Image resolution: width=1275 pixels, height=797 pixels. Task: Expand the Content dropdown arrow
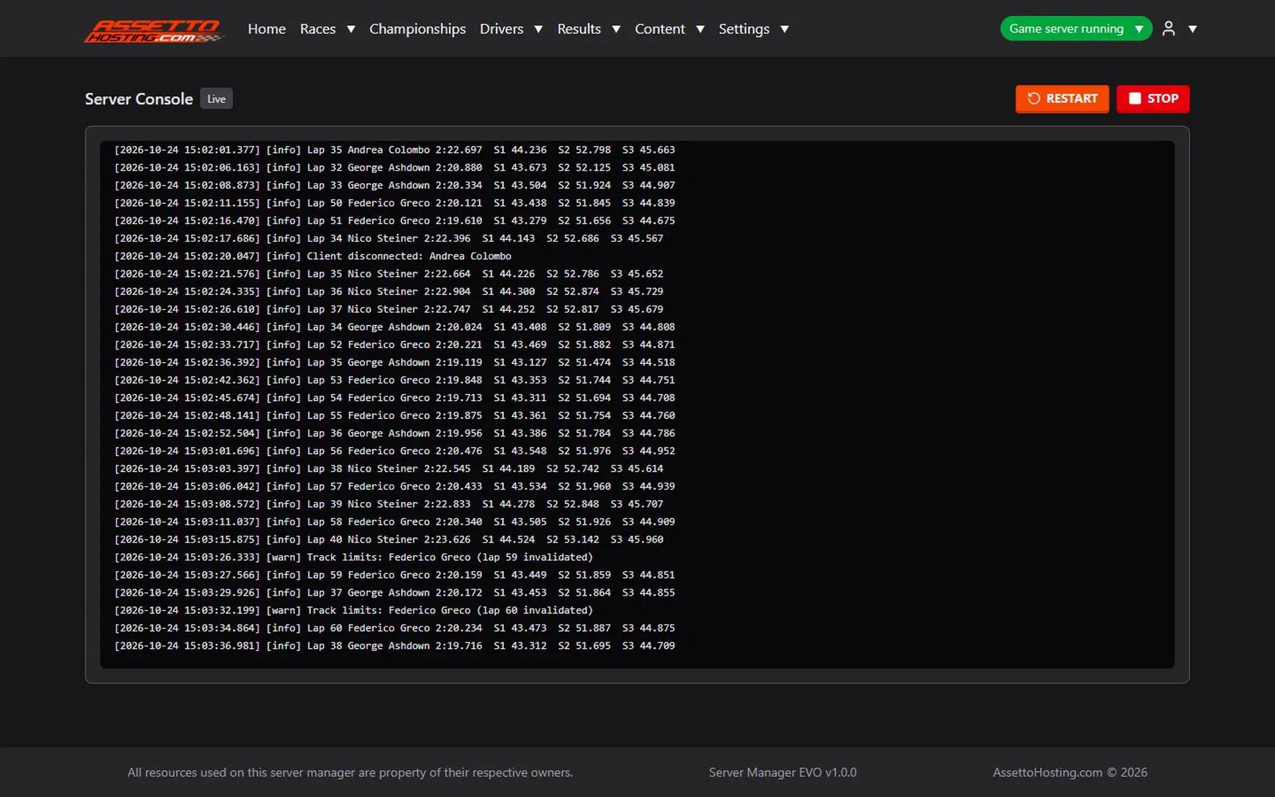700,29
